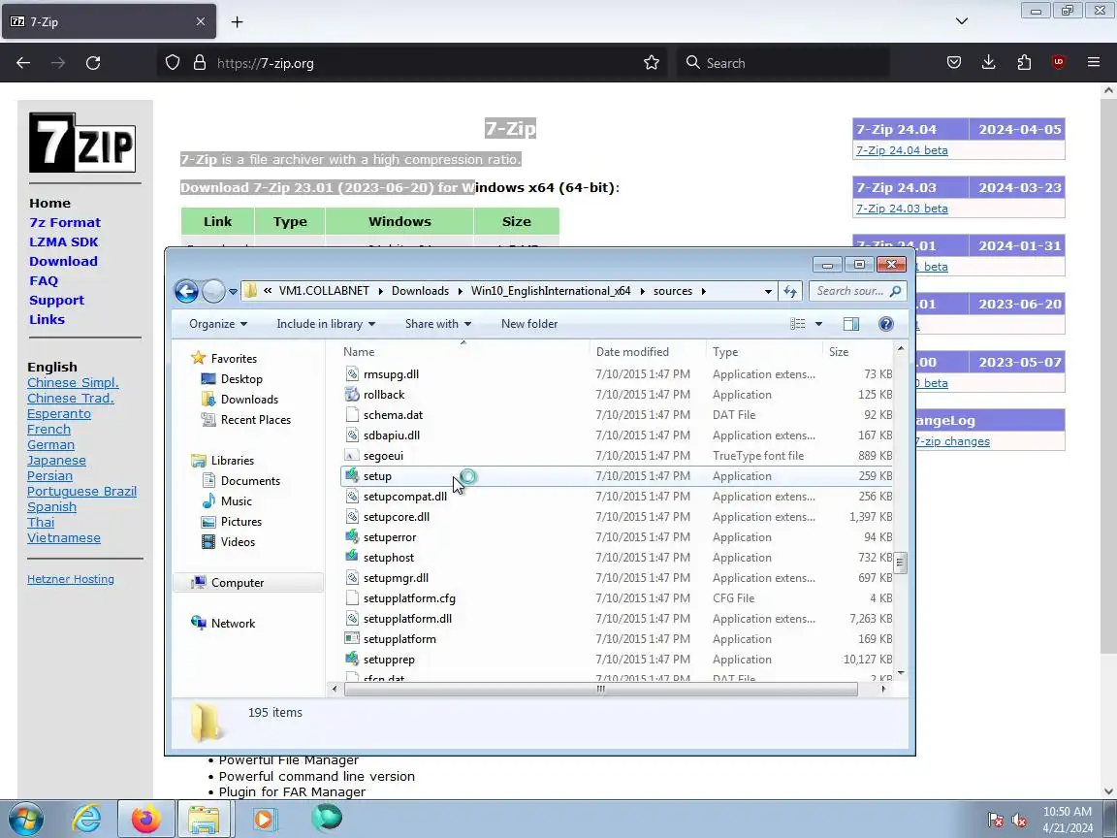Open the Share with menu
Screen dimensions: 1117x838
[x=438, y=324]
